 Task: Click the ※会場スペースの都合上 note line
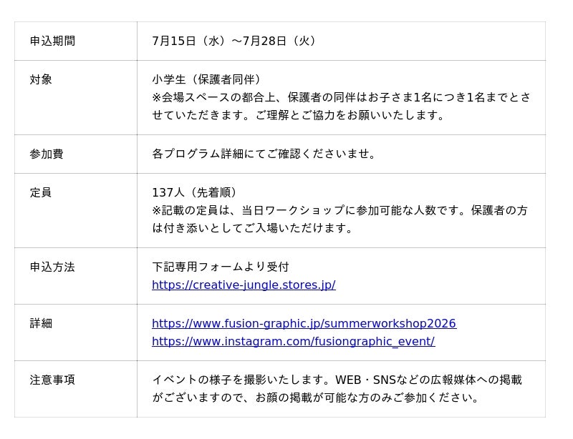pos(342,97)
